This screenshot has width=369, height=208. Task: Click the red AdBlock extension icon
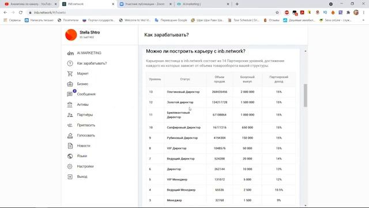tap(287, 13)
